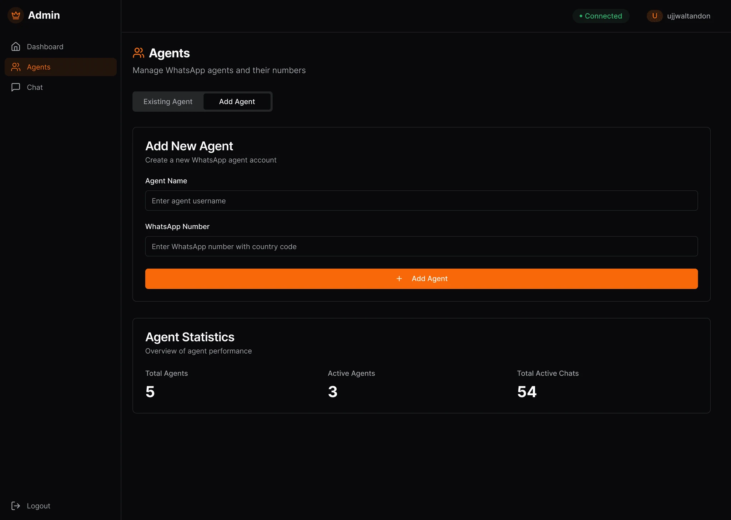
Task: Open Chat from the sidebar
Action: point(61,87)
